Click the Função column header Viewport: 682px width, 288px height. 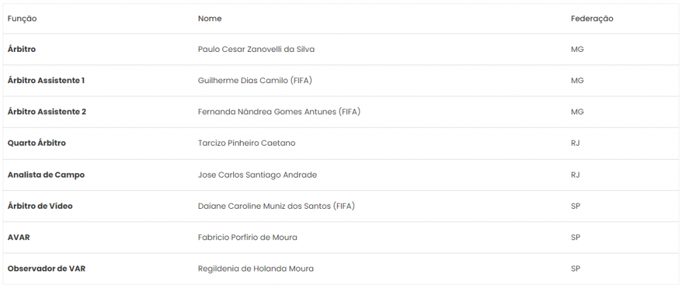(x=22, y=19)
